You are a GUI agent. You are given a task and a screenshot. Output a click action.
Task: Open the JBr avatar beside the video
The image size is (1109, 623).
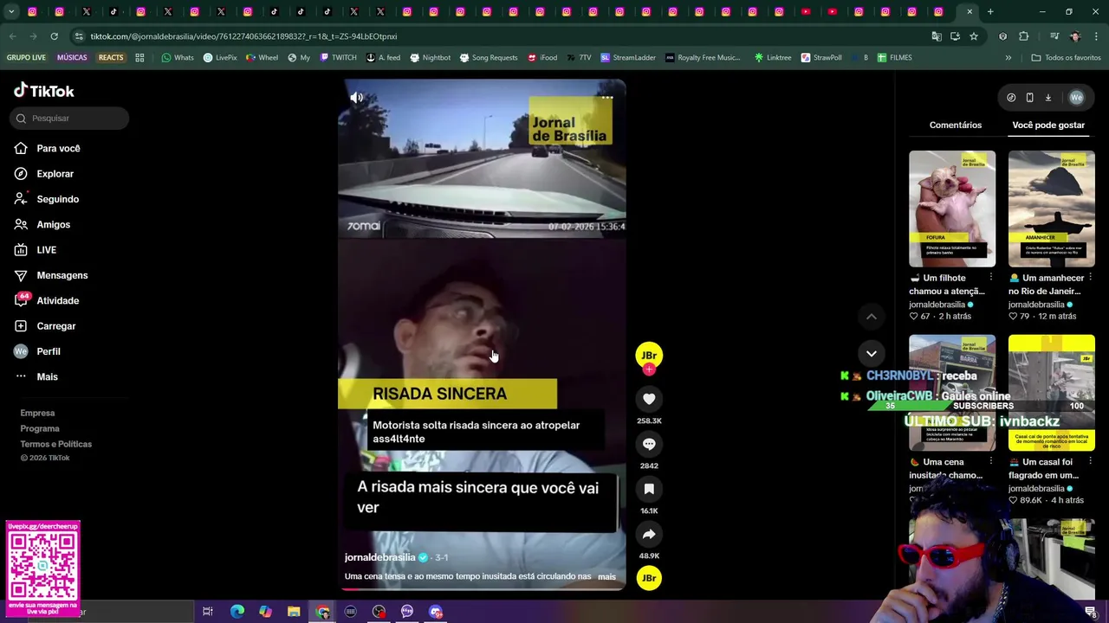pos(649,355)
